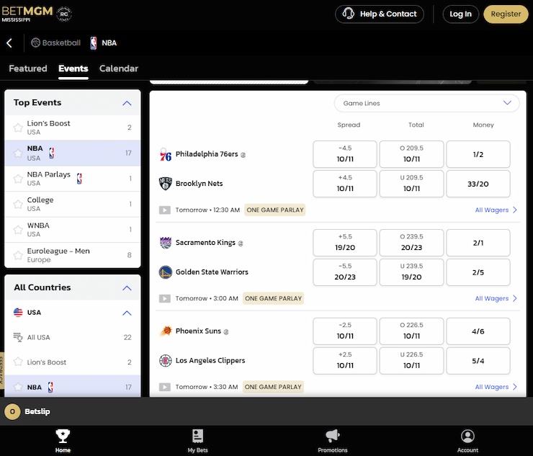Select Clippers +2.5 spread bet
Screen dimensions: 533x456
coord(345,360)
